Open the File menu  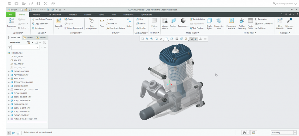[11, 15]
